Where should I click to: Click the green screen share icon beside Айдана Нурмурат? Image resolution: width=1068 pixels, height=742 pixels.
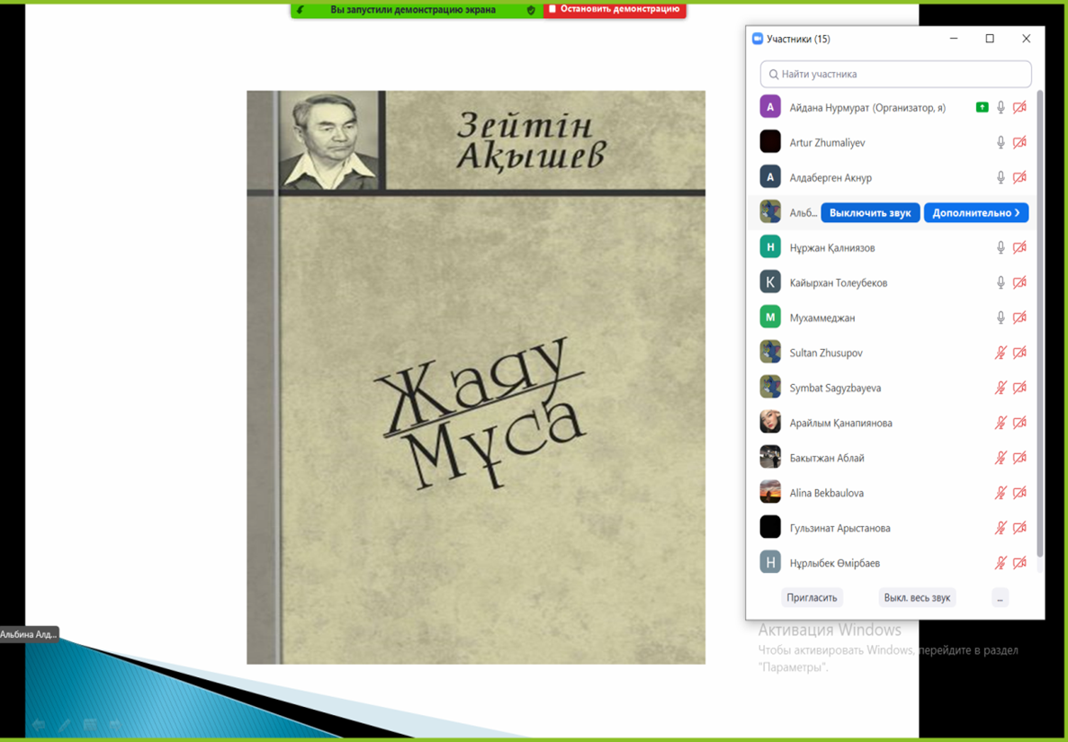982,107
